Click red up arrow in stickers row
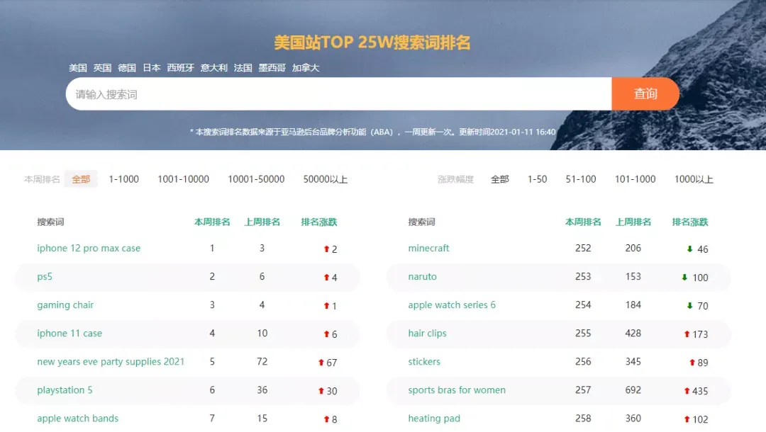The width and height of the screenshot is (766, 432). [692, 363]
